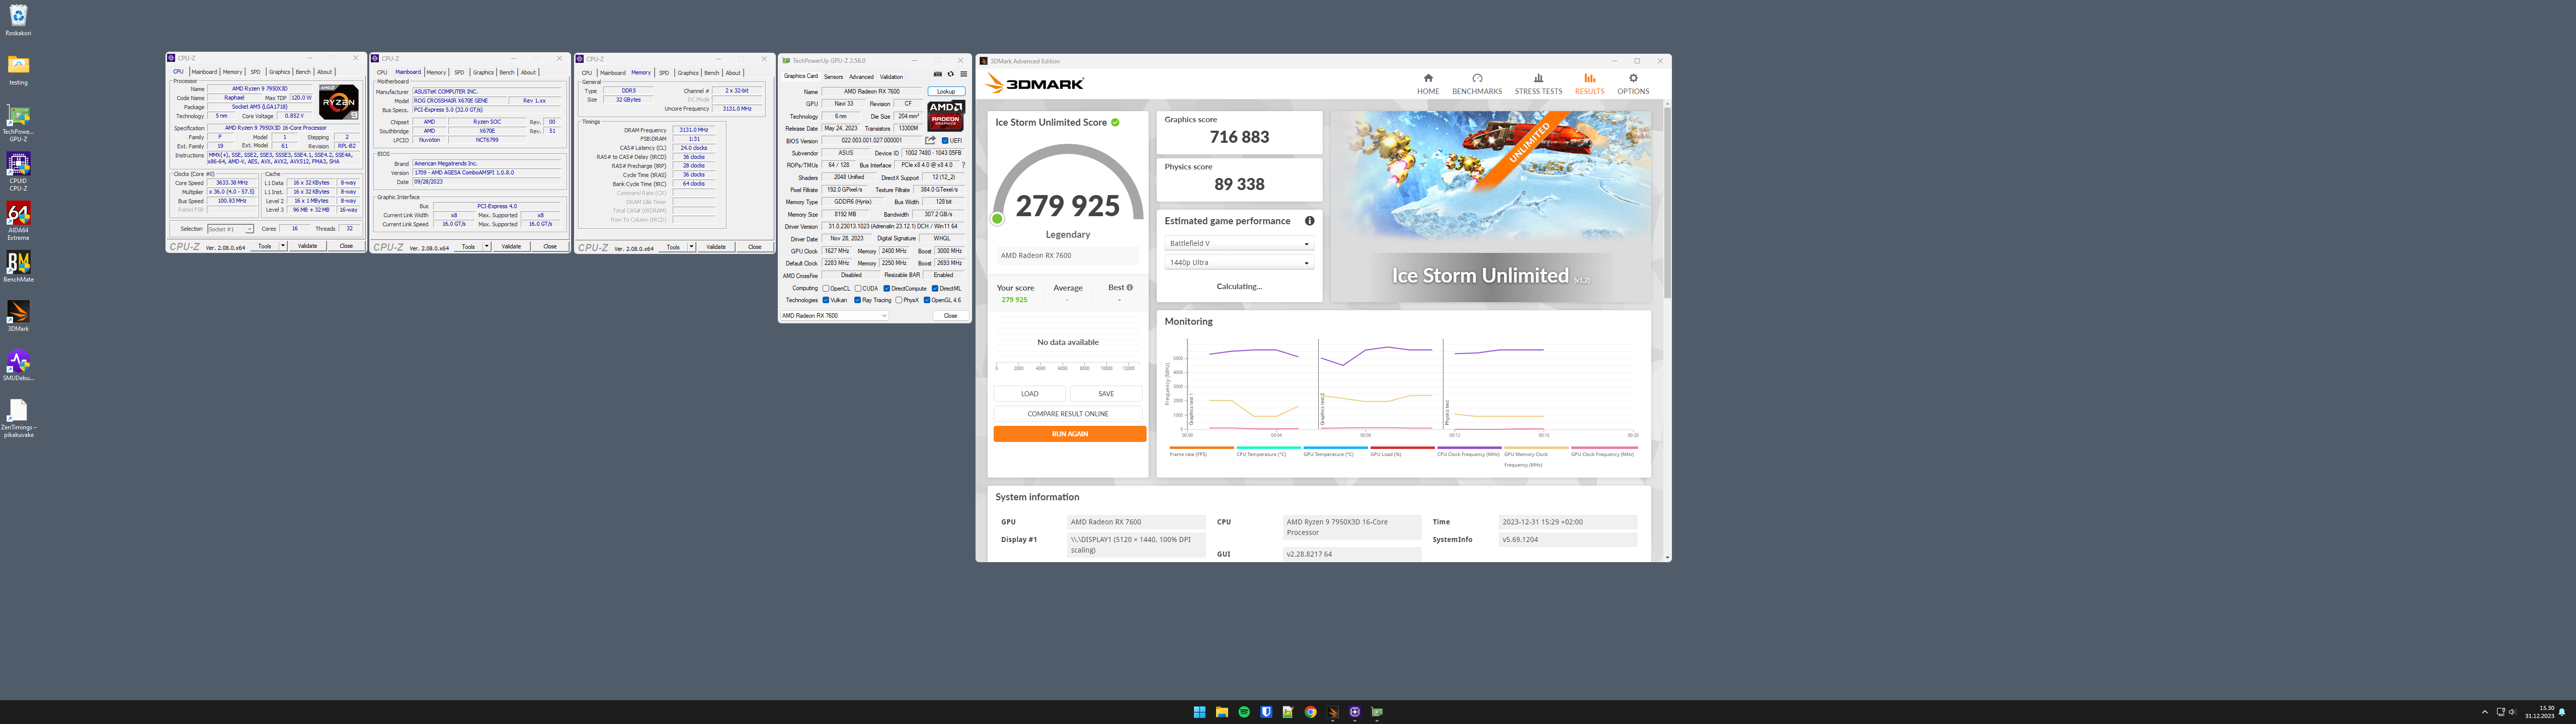The width and height of the screenshot is (2576, 724).
Task: Expand the Tools arrow in the CPU-Z Memory window
Action: tap(691, 247)
